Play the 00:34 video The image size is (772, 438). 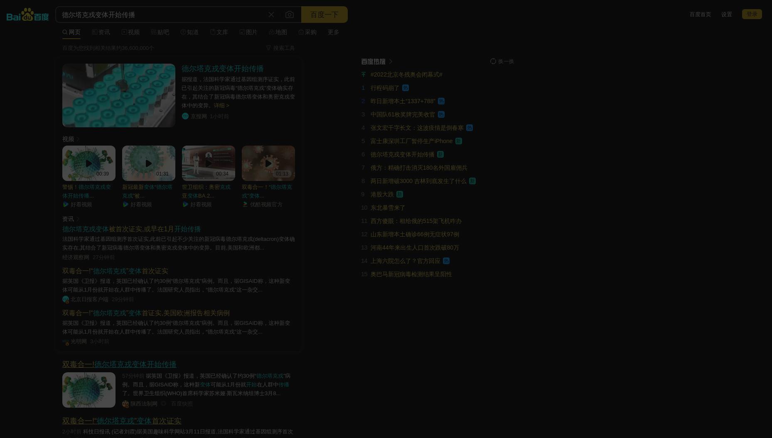209,163
